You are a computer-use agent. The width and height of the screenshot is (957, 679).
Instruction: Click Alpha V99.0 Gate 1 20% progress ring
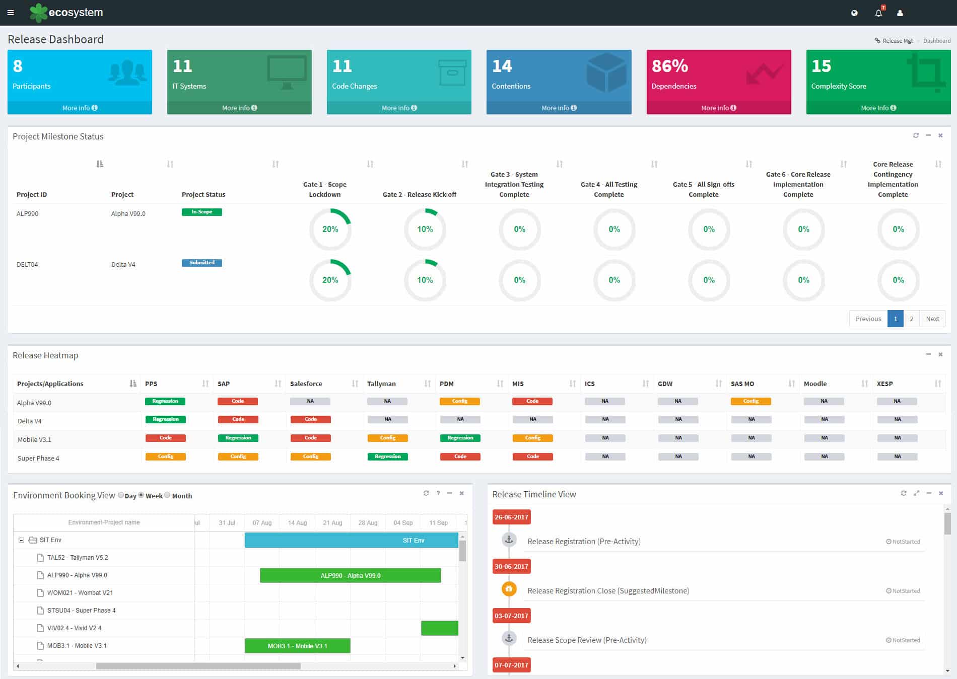pyautogui.click(x=330, y=230)
